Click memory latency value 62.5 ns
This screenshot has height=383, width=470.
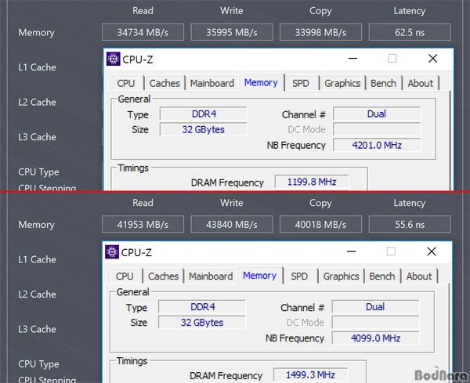(410, 32)
